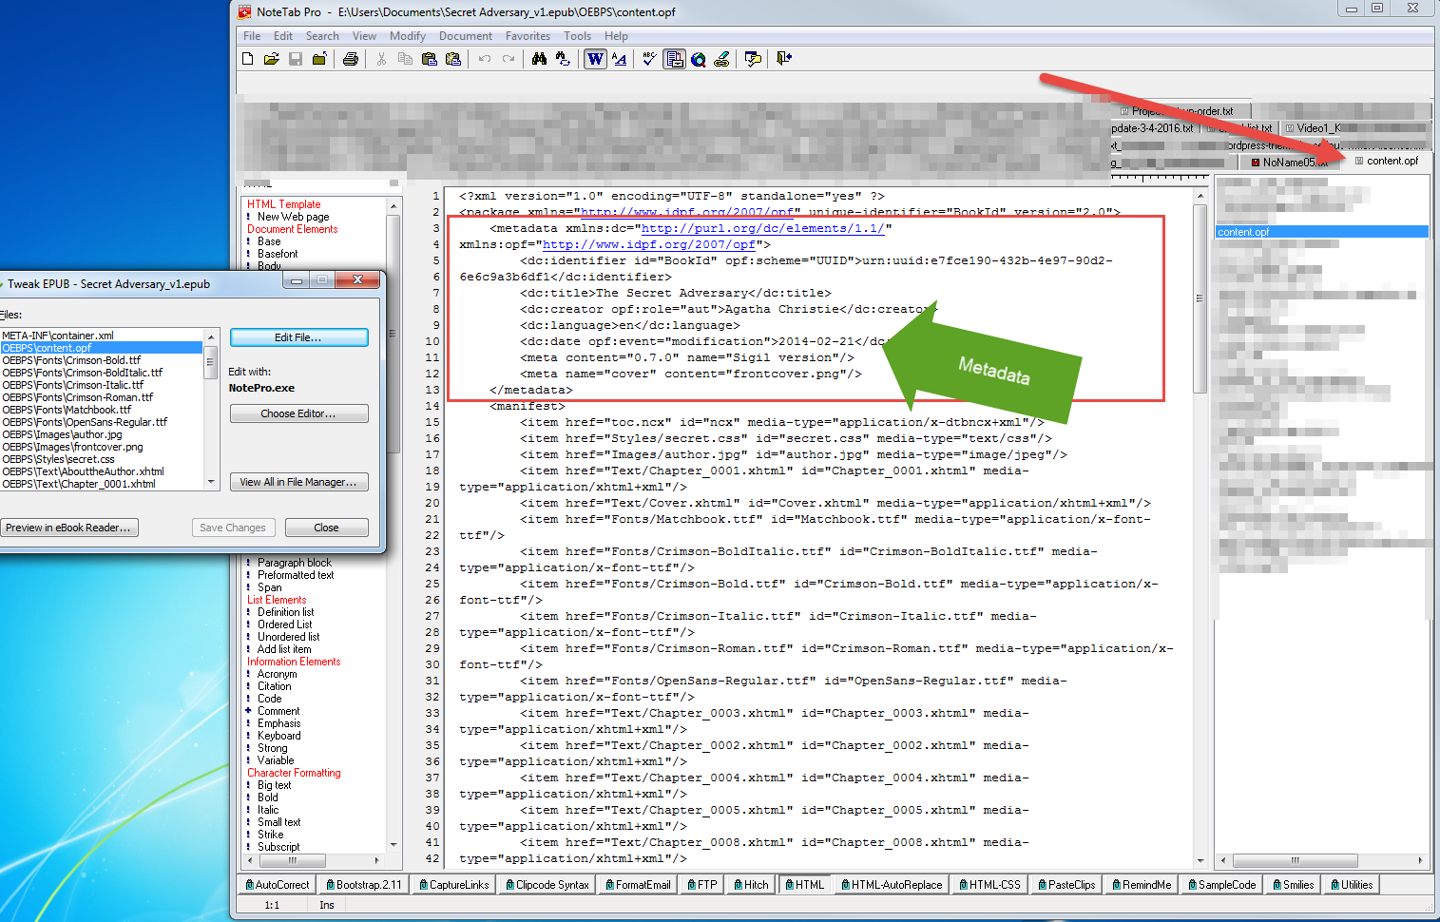Click the view in browser globe icon
This screenshot has height=922, width=1440.
[x=699, y=59]
